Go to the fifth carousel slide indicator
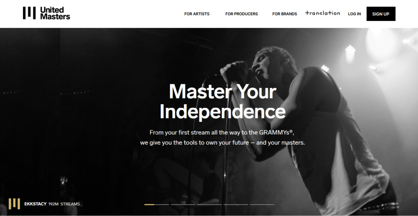Screen dimensions: 418x216 262,205
